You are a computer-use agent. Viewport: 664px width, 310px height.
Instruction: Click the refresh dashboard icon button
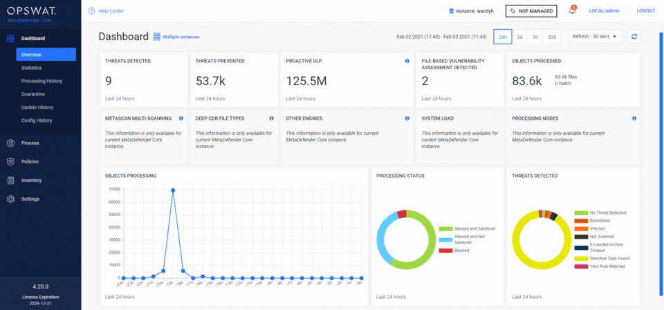[634, 37]
